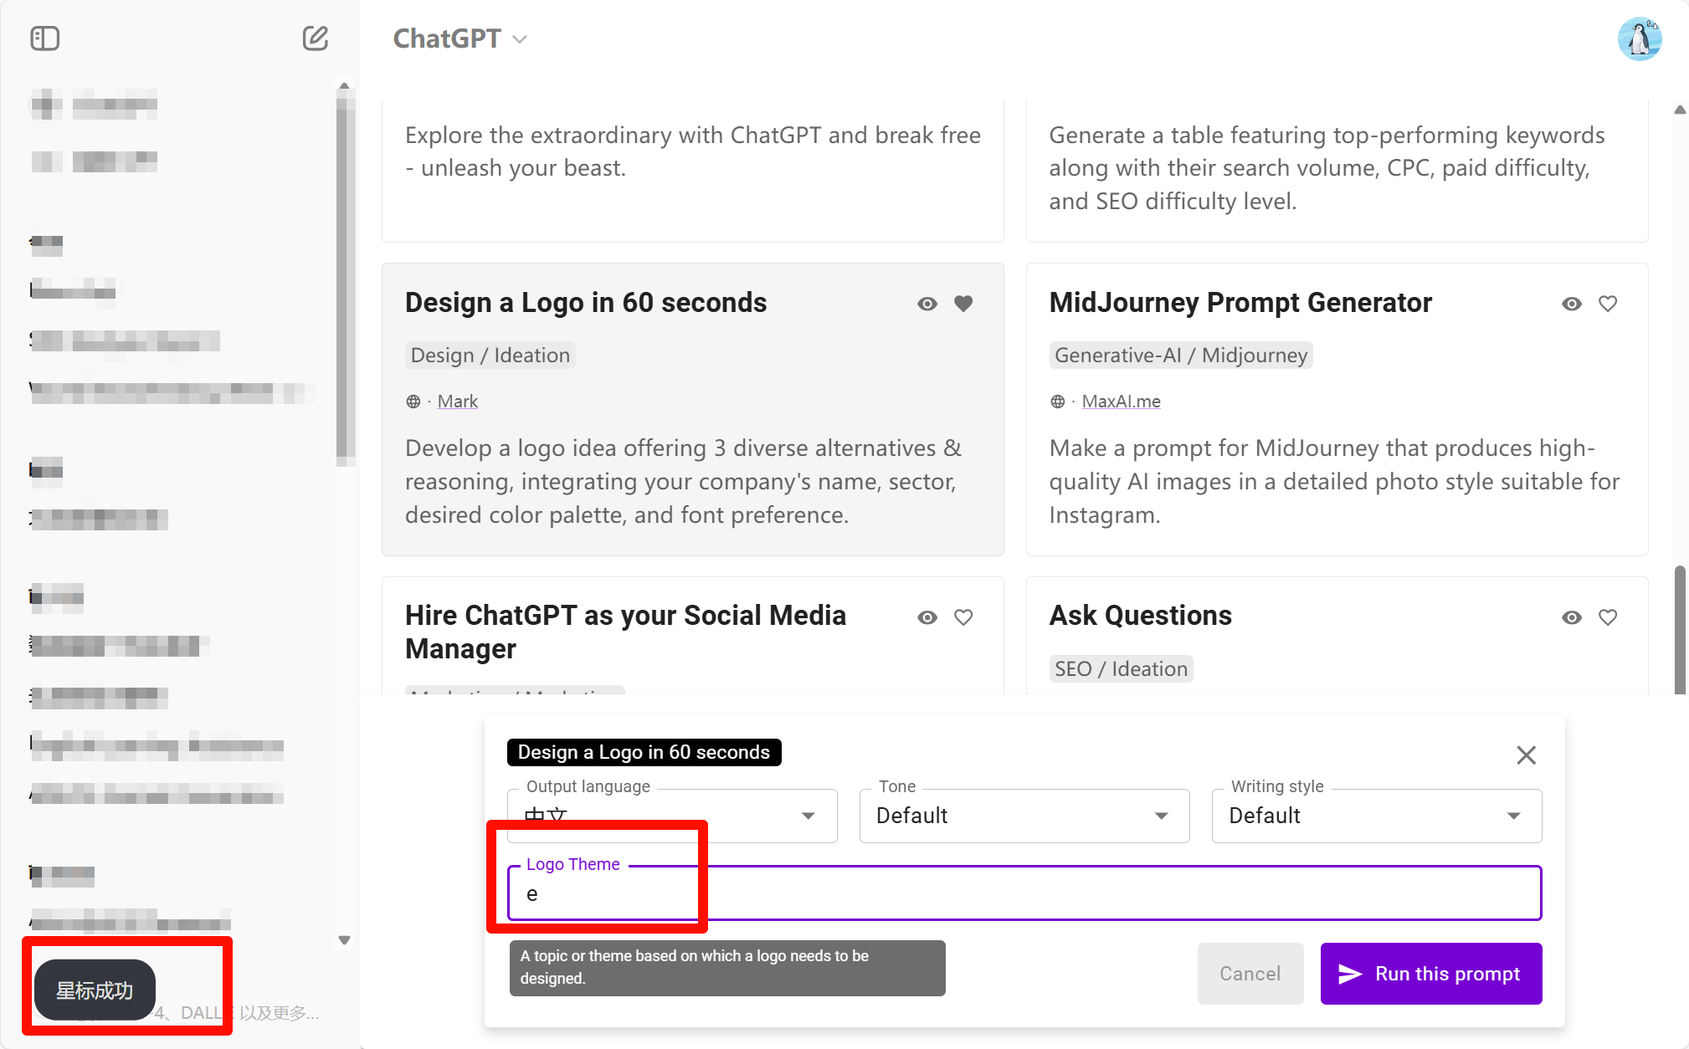Click the sidebar scroll up arrow
The width and height of the screenshot is (1689, 1049).
(x=344, y=86)
